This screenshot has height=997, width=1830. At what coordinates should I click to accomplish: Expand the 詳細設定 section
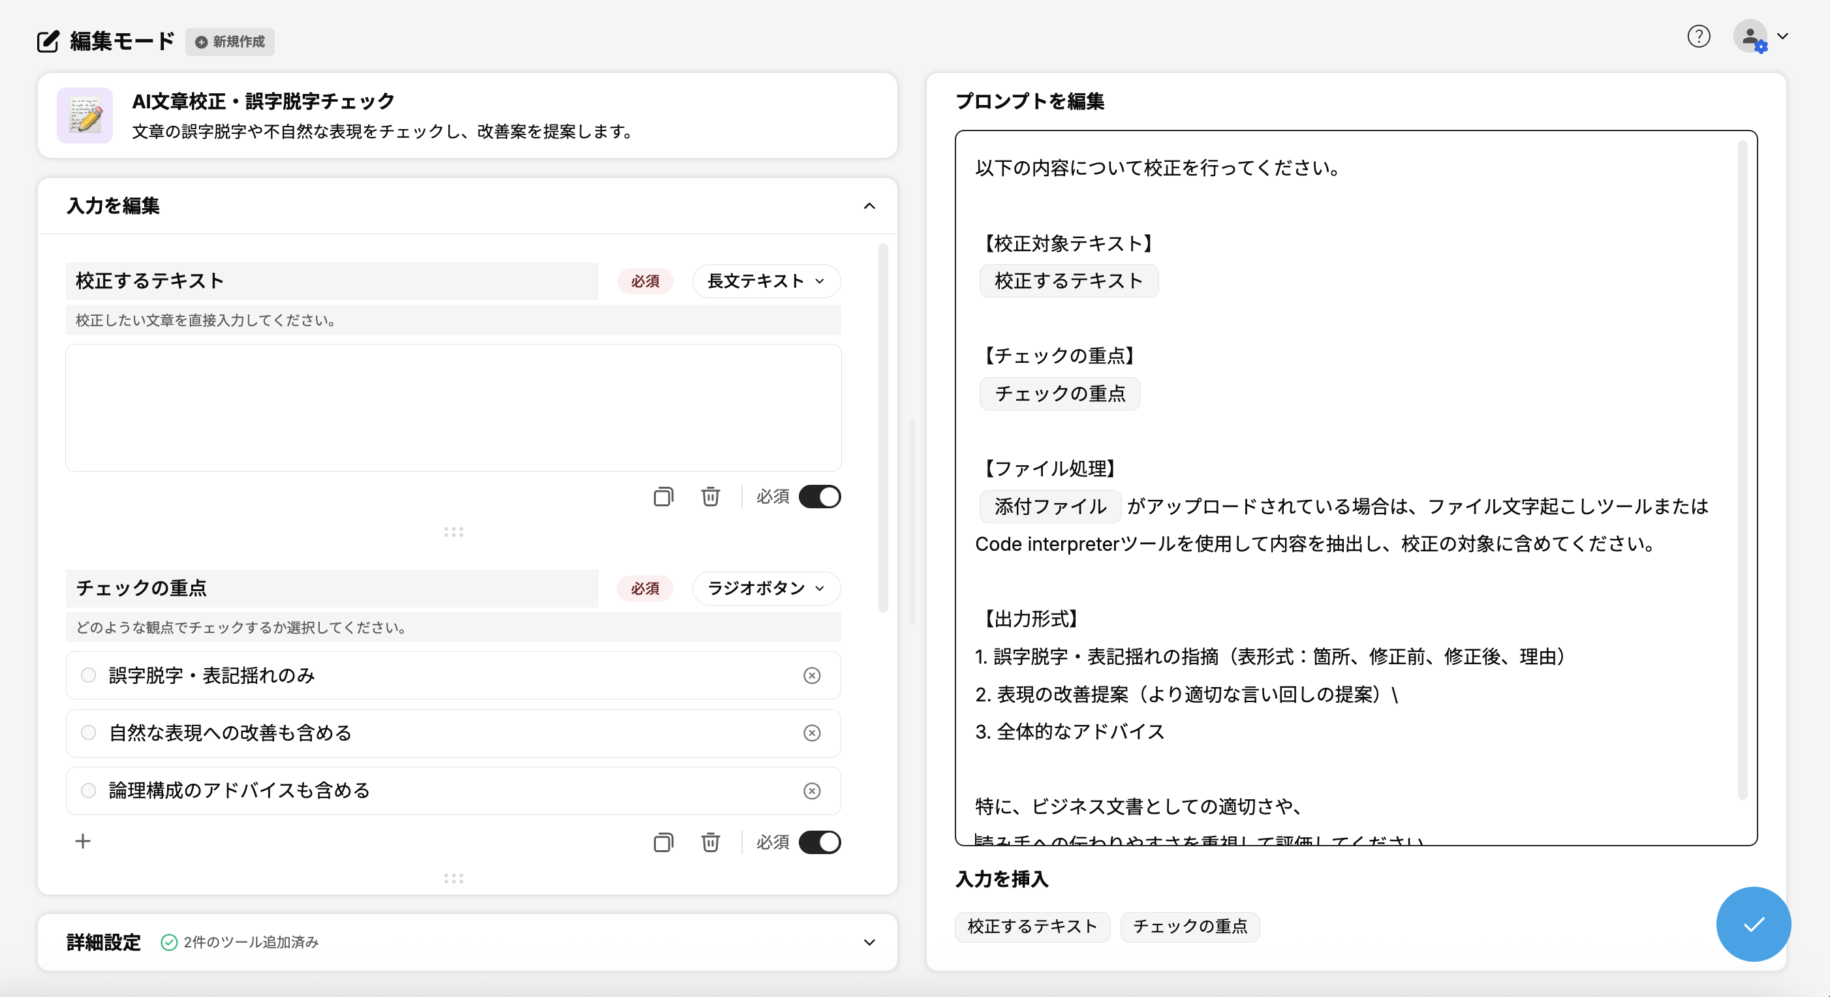point(868,942)
